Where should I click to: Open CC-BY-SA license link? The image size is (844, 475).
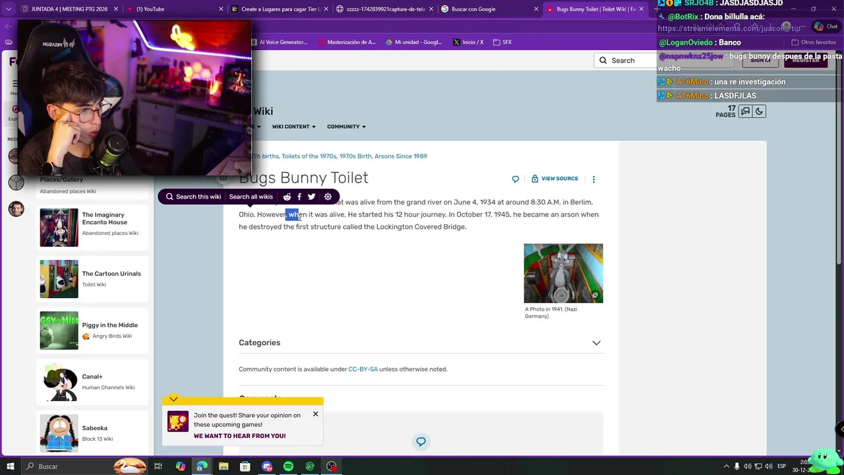[x=363, y=369]
